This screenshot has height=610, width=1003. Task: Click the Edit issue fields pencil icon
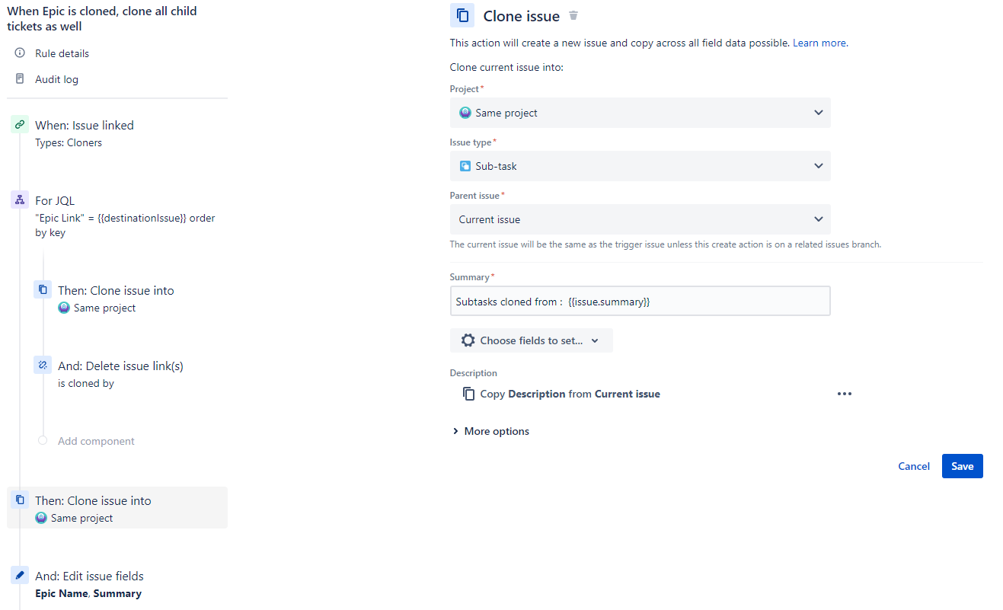pos(20,576)
